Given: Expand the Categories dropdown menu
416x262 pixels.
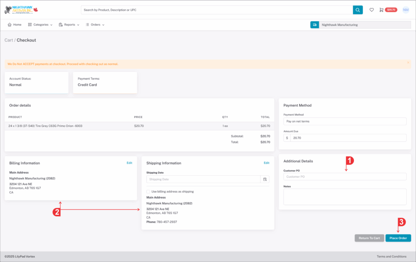Looking at the screenshot, I should 40,25.
